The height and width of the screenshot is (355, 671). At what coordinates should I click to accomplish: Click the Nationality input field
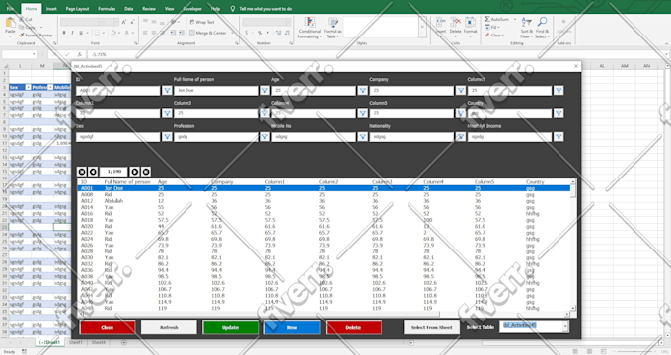click(411, 137)
